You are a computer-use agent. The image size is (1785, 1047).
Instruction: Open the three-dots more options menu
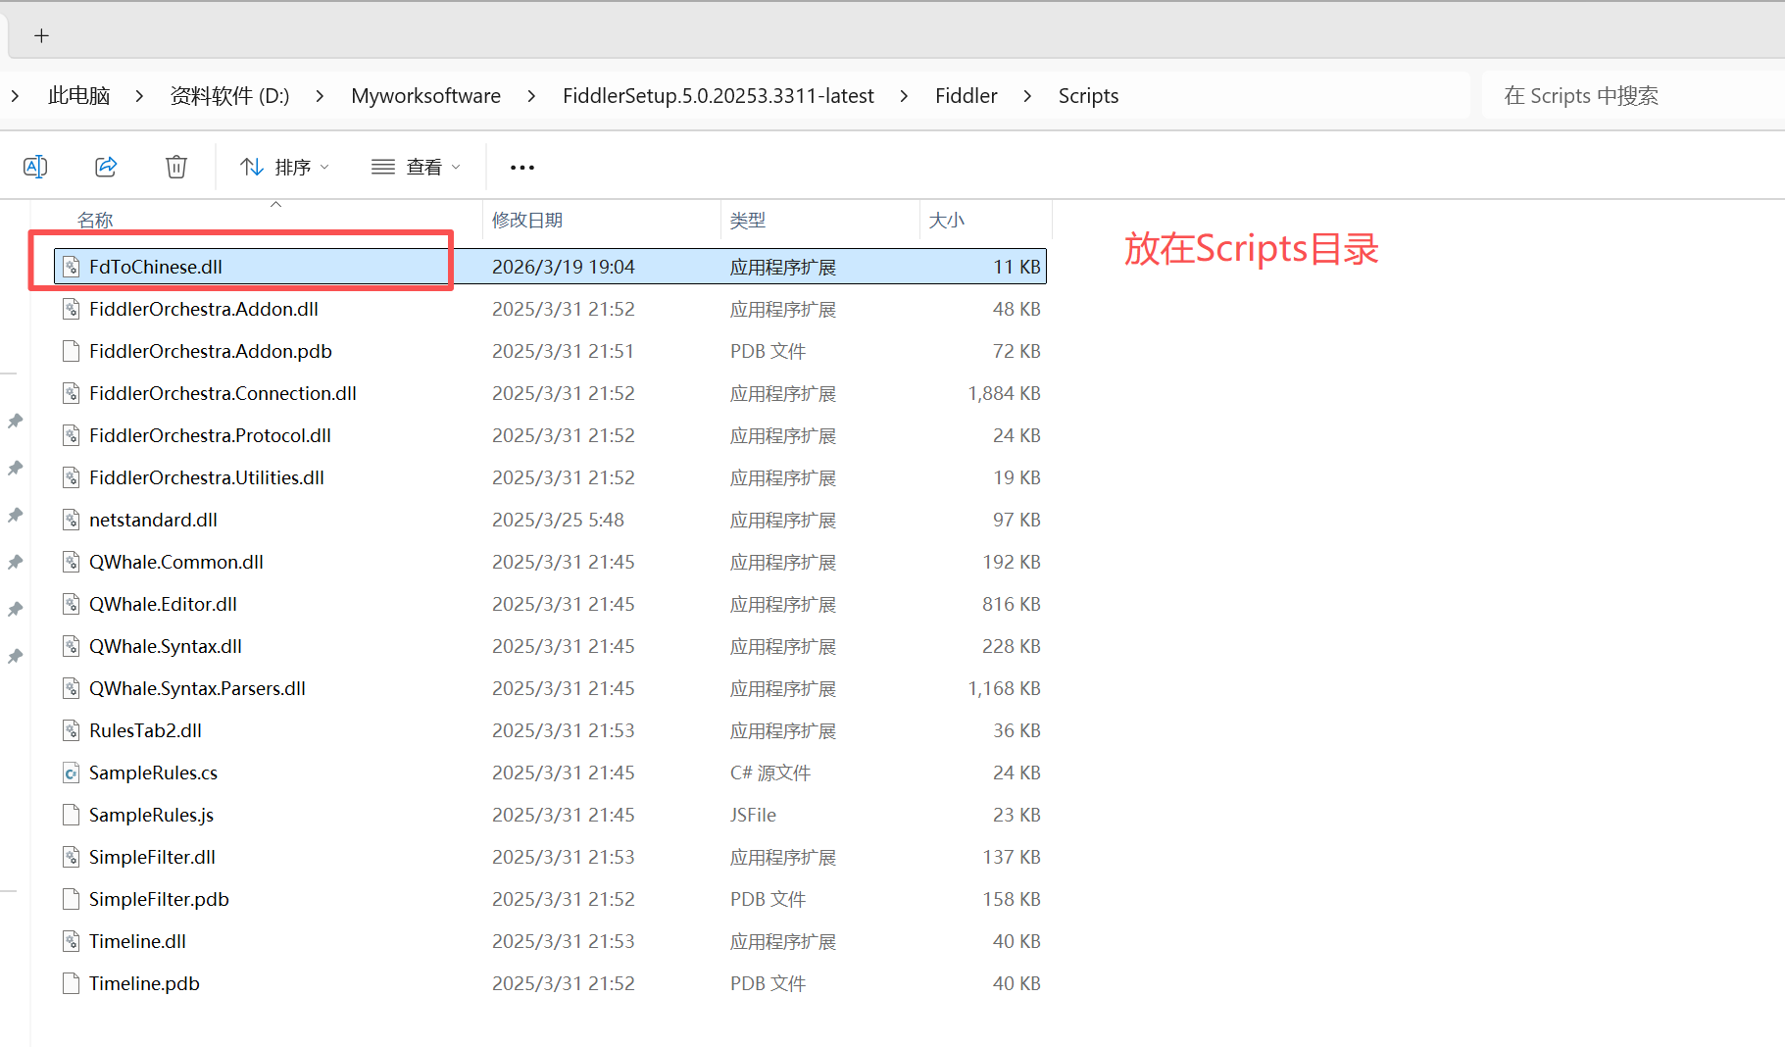(522, 168)
